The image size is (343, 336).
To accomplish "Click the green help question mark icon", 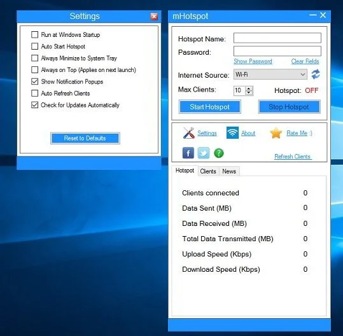I will [219, 153].
